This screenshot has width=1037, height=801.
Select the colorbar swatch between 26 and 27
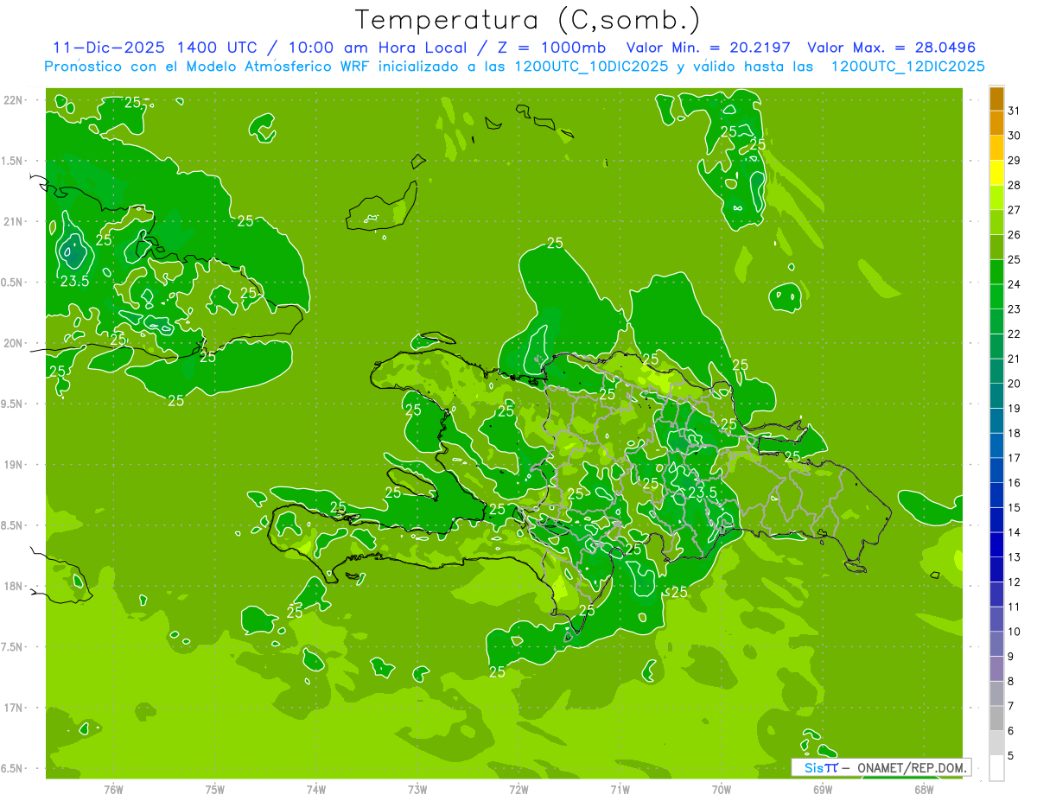pyautogui.click(x=996, y=222)
